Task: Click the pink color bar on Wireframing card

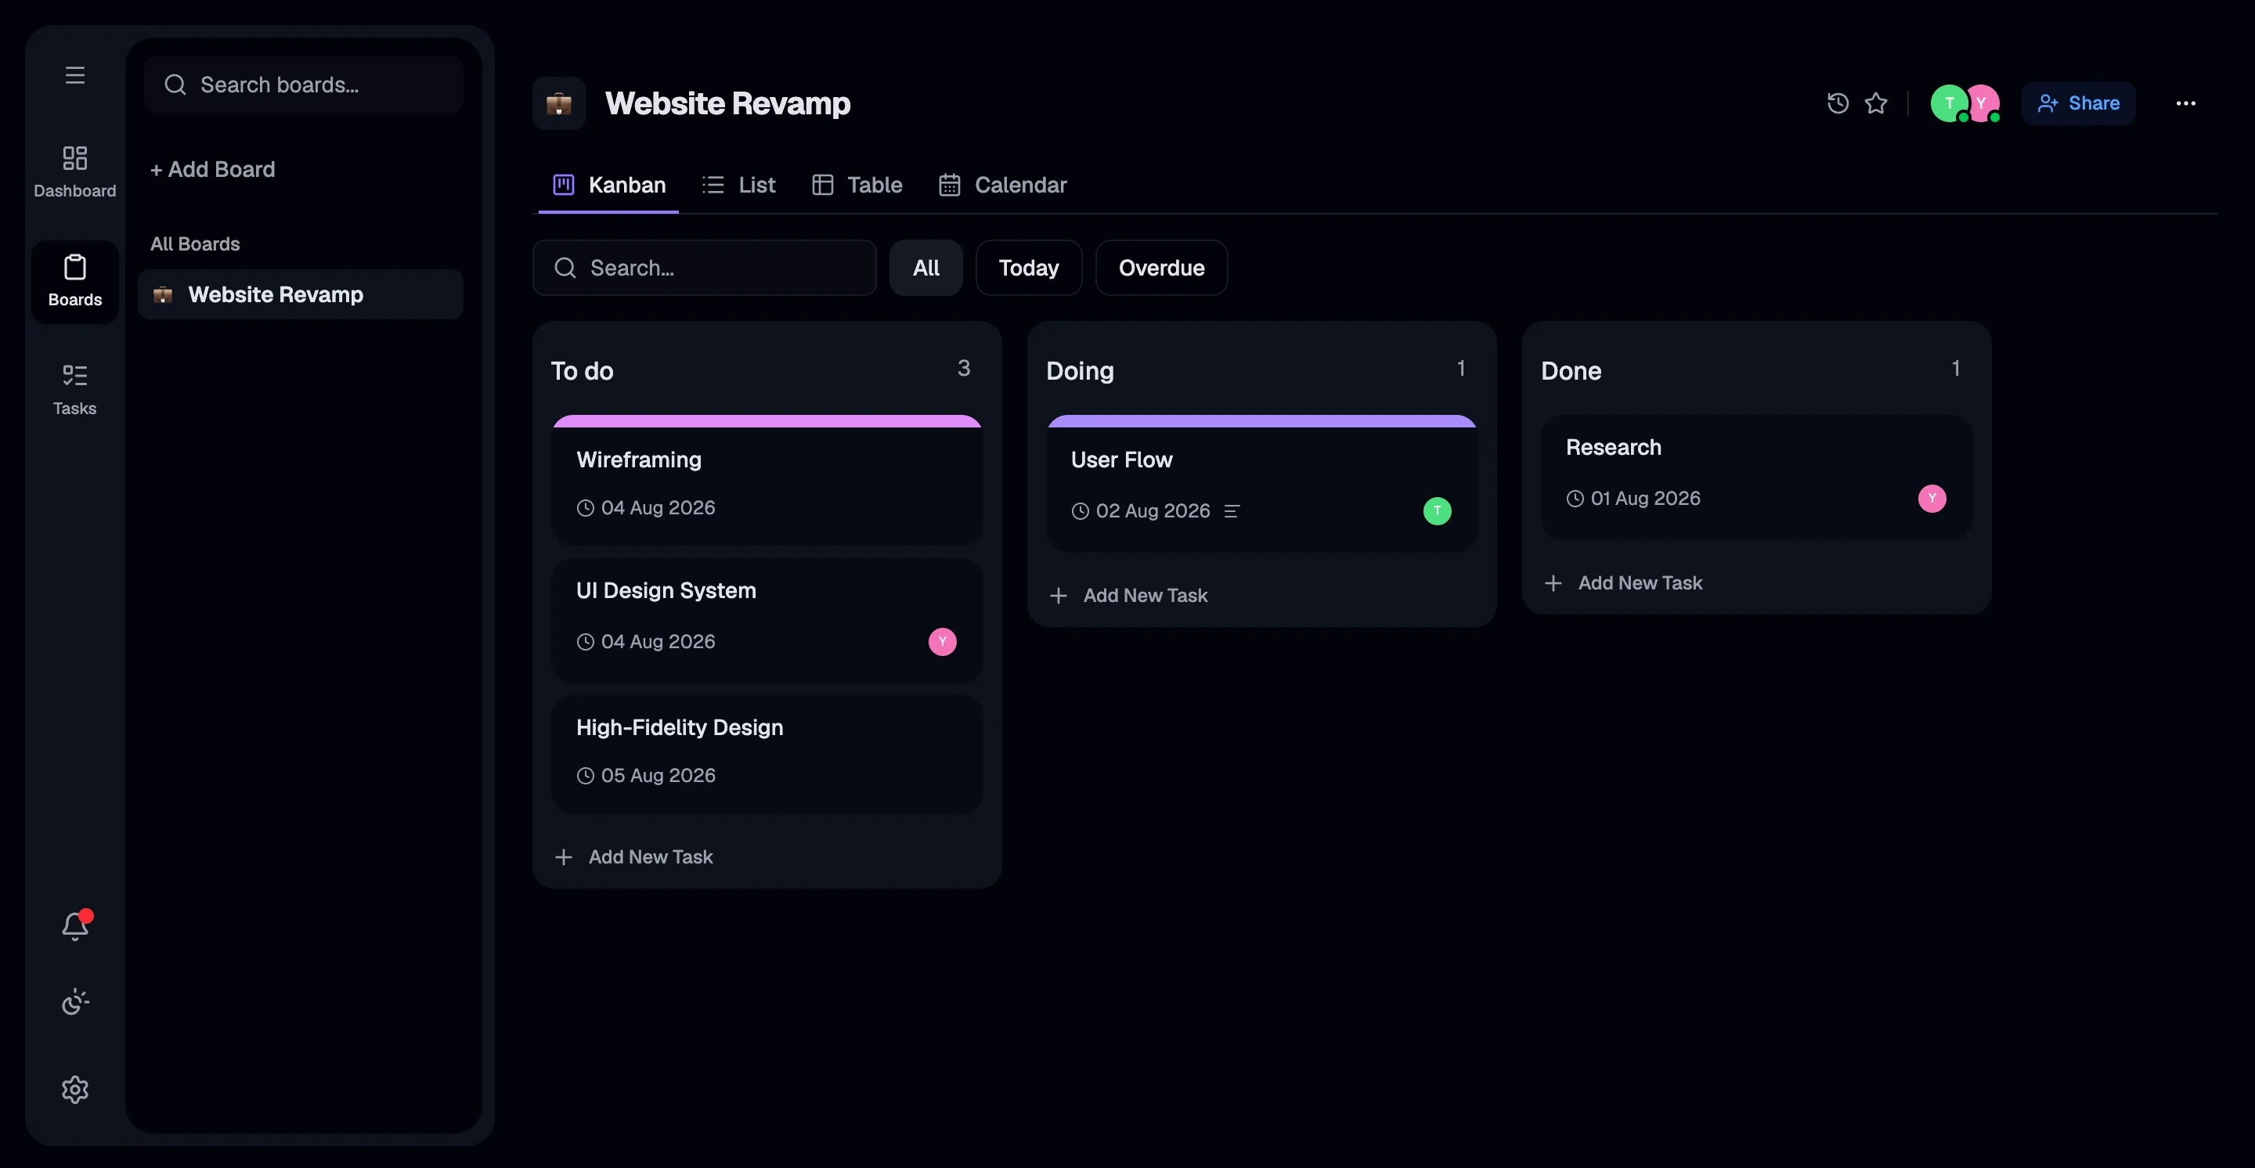Action: point(767,422)
